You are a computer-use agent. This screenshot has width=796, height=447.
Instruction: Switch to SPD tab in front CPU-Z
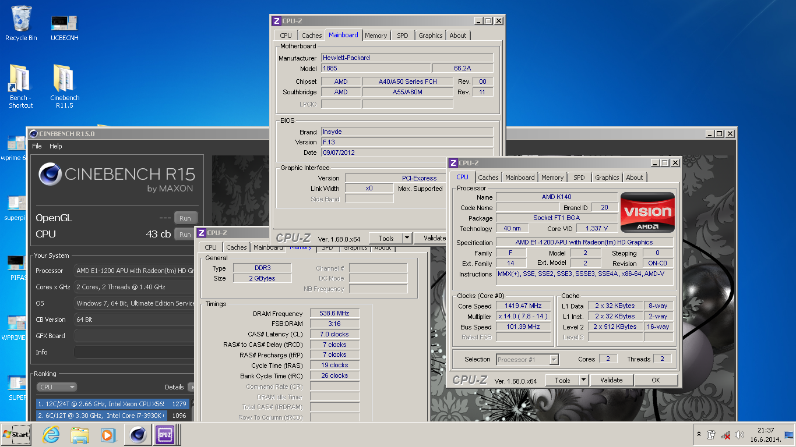(579, 178)
